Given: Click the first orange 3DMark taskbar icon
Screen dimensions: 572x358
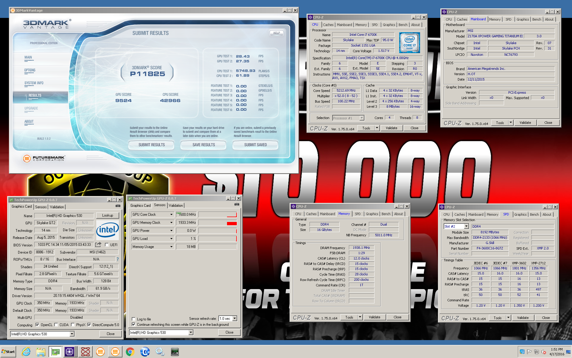Looking at the screenshot, I should [100, 352].
